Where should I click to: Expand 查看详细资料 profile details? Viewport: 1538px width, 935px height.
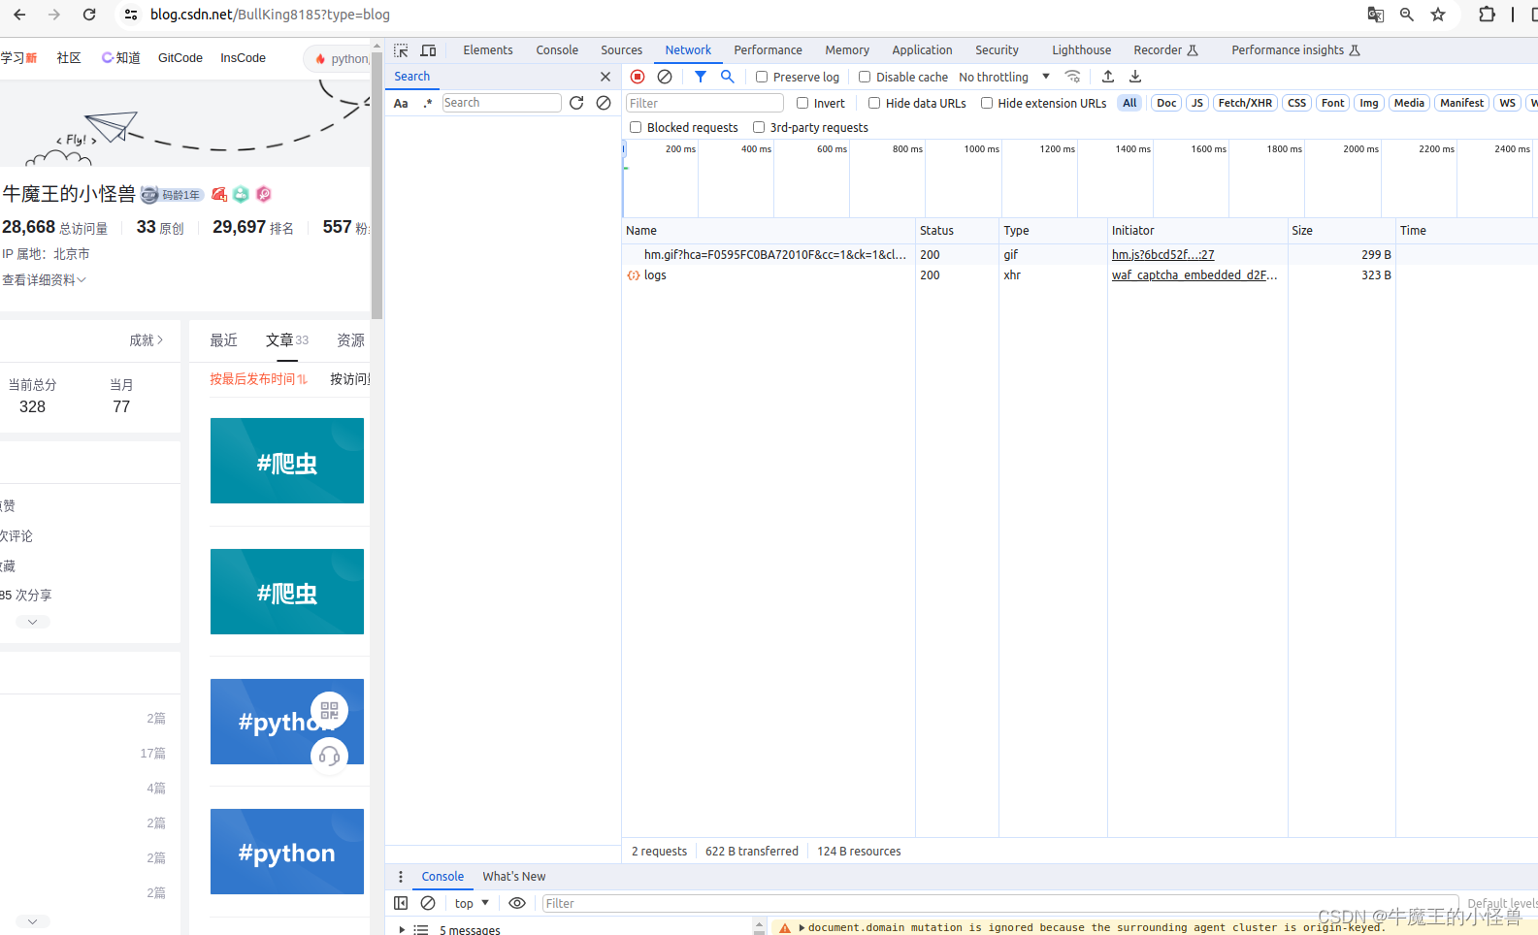[44, 279]
